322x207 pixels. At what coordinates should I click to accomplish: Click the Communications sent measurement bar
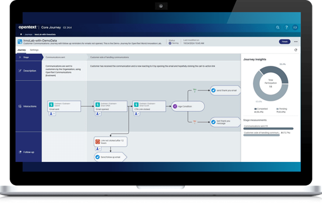pyautogui.click(x=268, y=128)
